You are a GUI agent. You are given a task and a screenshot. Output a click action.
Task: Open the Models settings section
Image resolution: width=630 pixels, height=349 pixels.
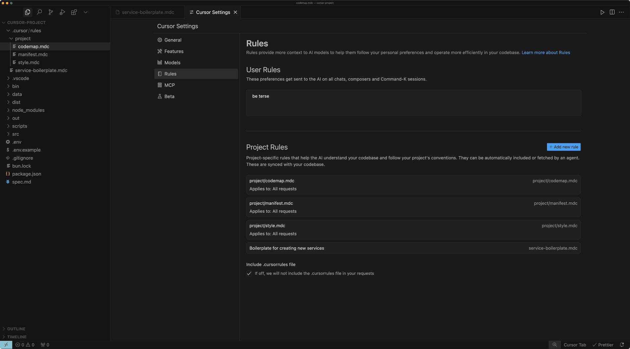(x=196, y=63)
